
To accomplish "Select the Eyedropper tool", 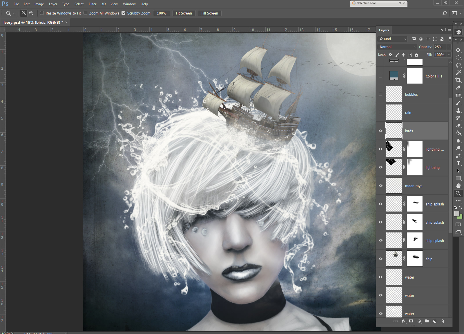I will tap(458, 88).
